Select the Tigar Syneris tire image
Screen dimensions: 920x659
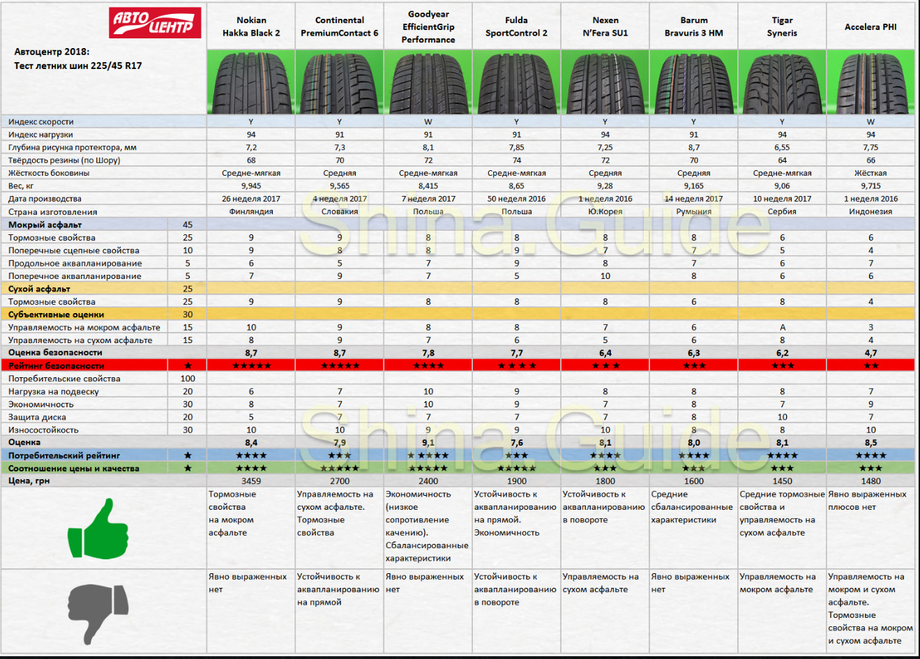click(x=783, y=82)
